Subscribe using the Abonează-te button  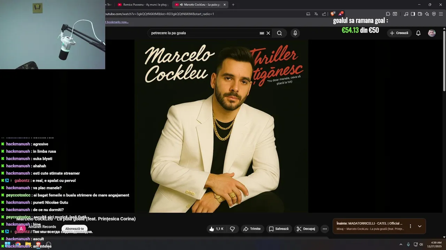[75, 229]
